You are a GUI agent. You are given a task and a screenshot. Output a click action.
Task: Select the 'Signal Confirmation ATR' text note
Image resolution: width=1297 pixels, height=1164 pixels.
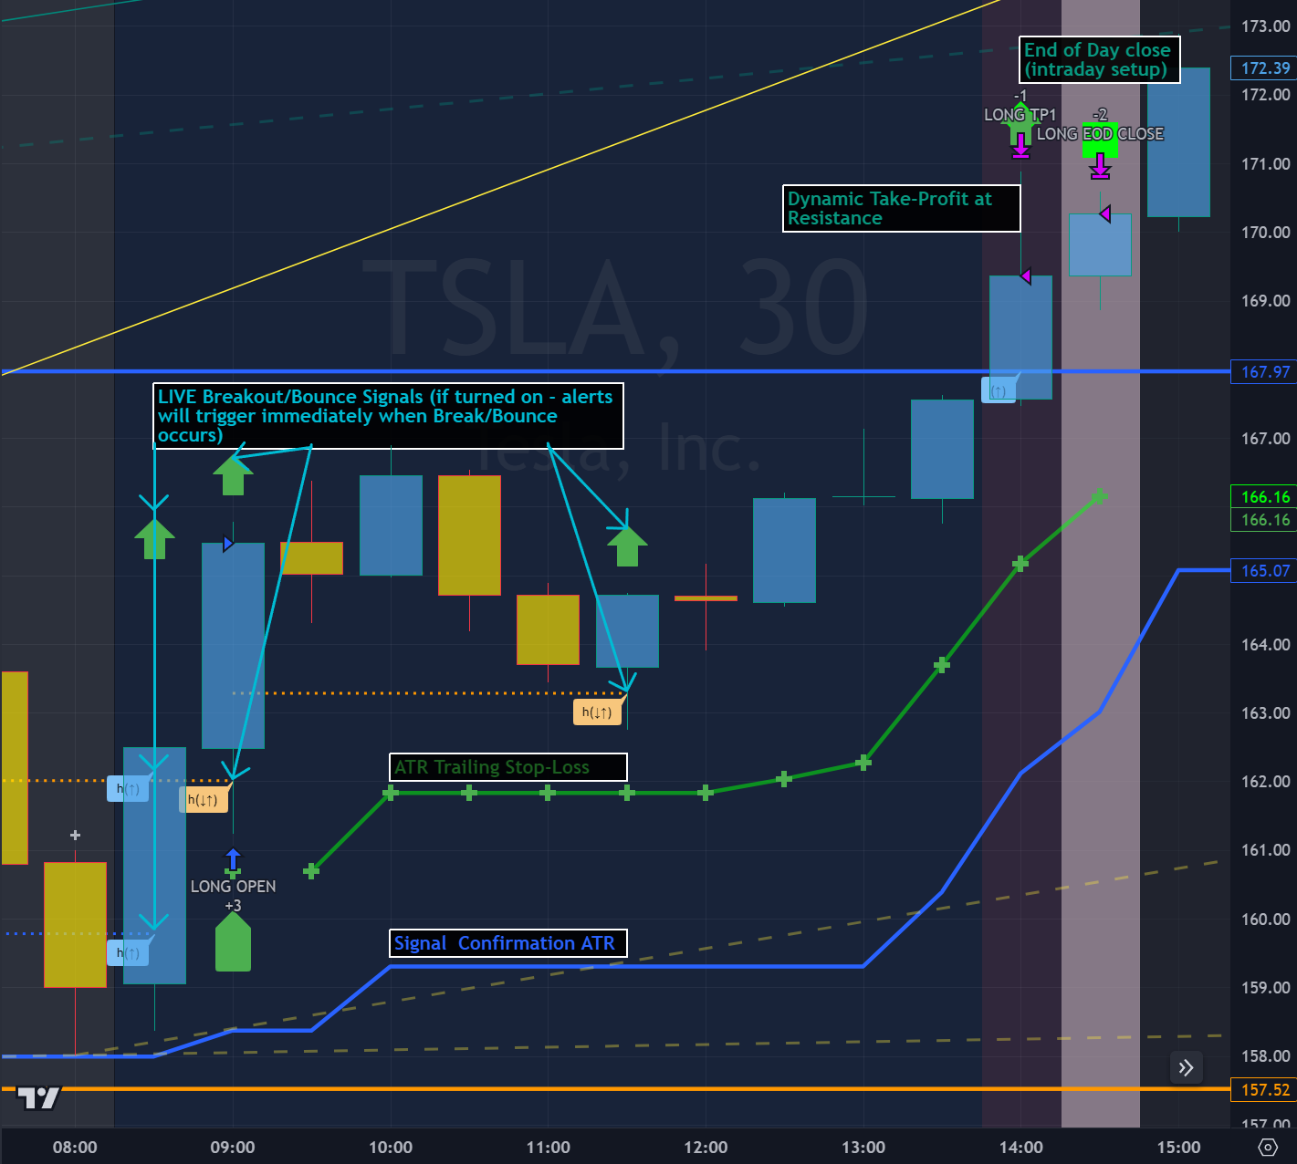508,943
